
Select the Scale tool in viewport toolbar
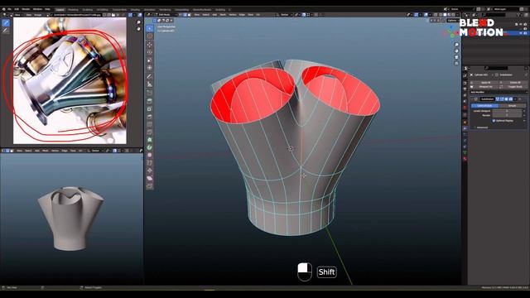tap(150, 60)
